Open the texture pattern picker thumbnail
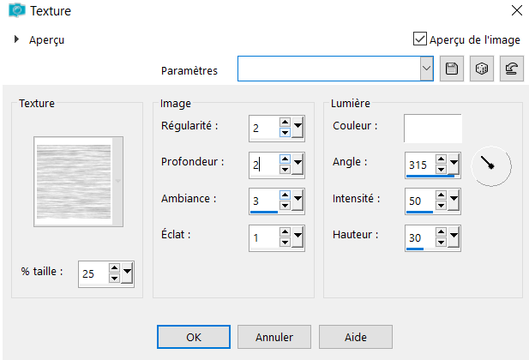Screen dimensions: 529x360 tap(73, 182)
